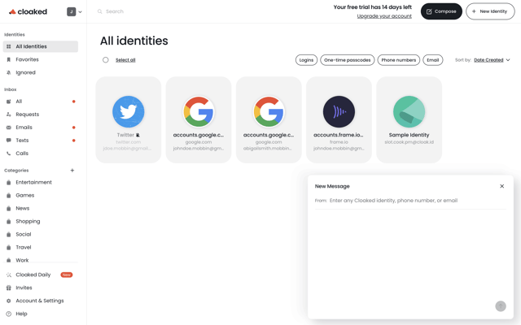The image size is (521, 325).
Task: Toggle the Logins filter chip
Action: pos(306,60)
